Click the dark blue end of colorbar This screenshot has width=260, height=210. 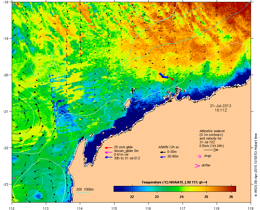pos(116,189)
